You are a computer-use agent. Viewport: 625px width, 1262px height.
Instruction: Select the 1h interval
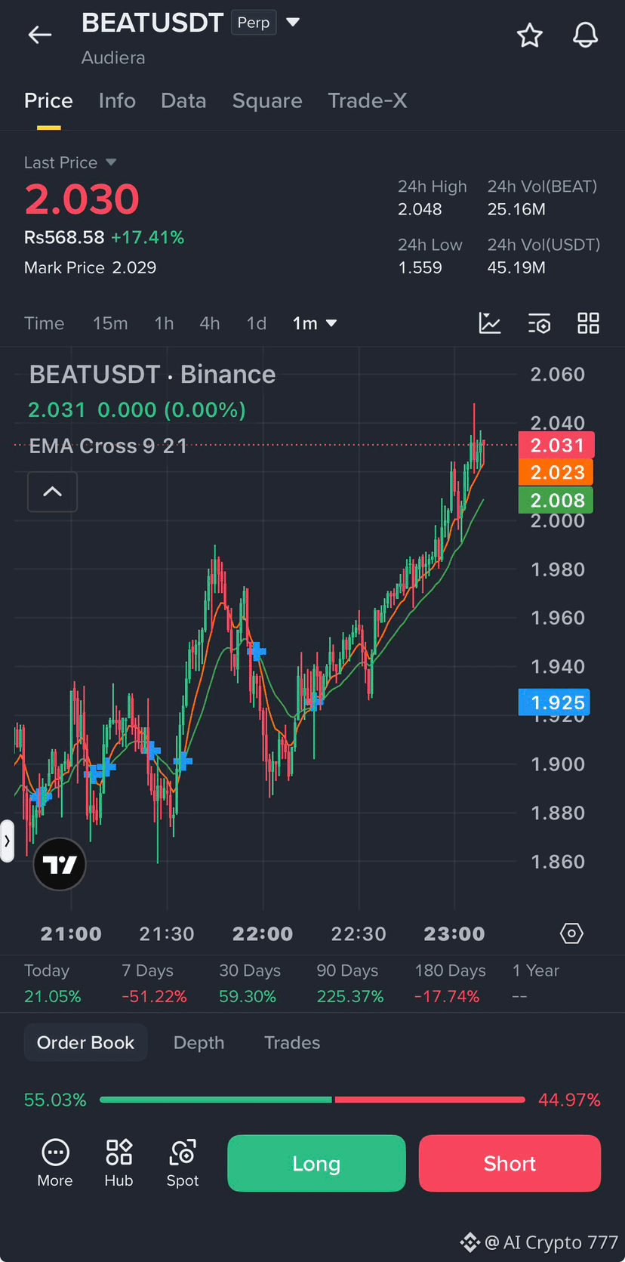point(164,323)
